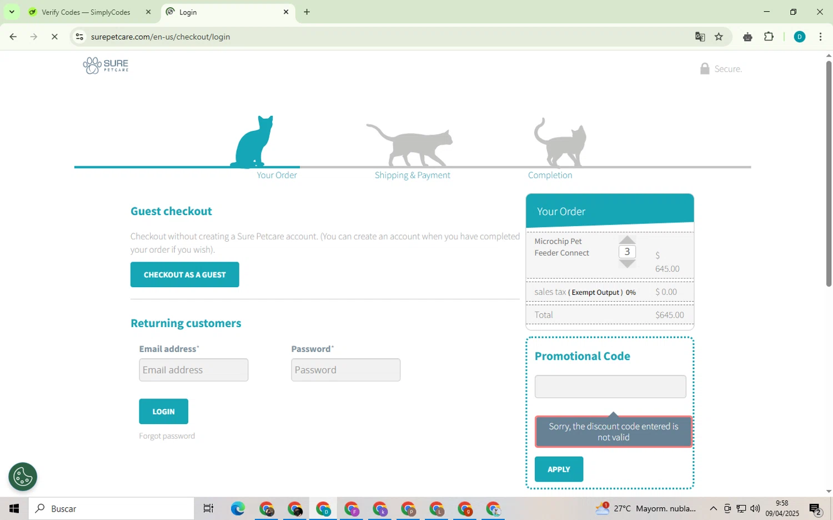Show hidden system tray icons
Viewport: 833px width, 520px height.
713,508
